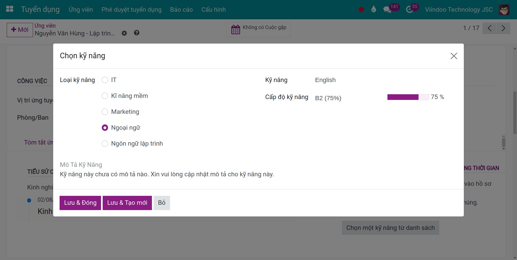Viewport: 517px width, 260px height.
Task: Open conversations with 141 unread messages
Action: [x=387, y=9]
